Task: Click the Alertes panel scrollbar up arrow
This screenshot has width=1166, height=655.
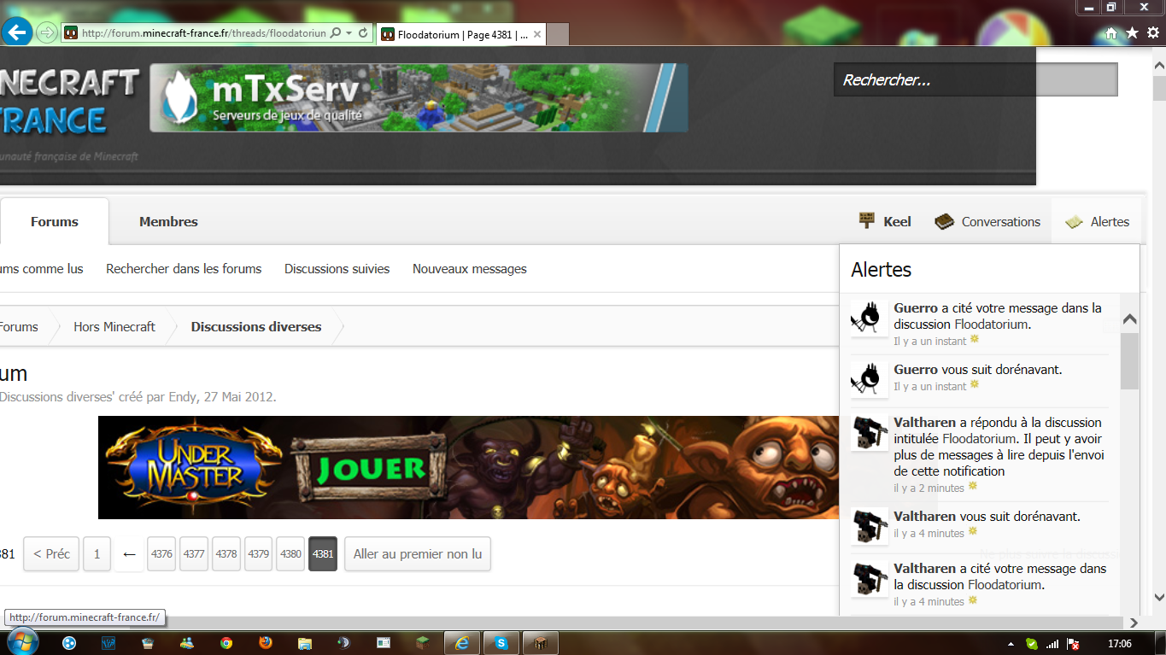Action: click(1129, 319)
